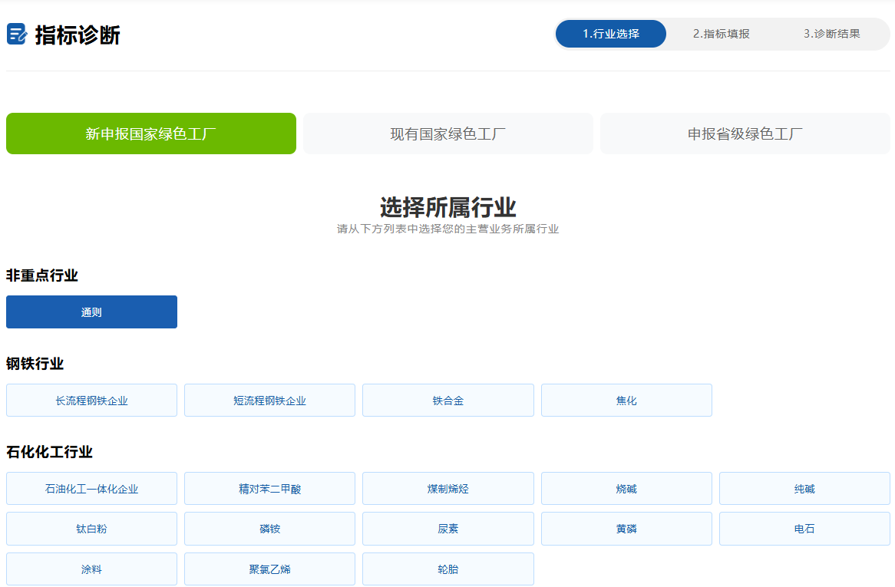This screenshot has height=587, width=895.
Task: Go to the 2.指标填报 step
Action: [x=721, y=34]
